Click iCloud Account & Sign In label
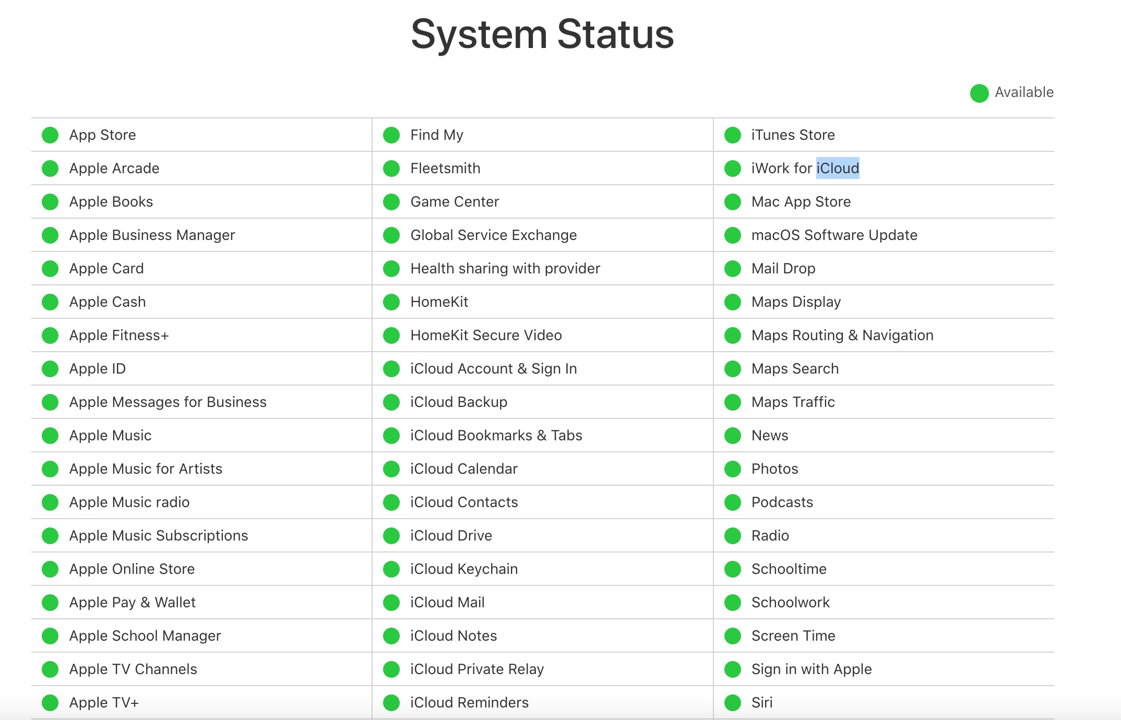 tap(494, 369)
